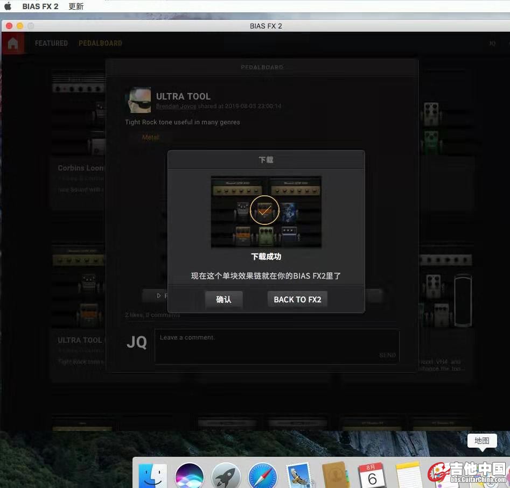This screenshot has width=510, height=488.
Task: Click SEND to post the comment
Action: tap(387, 355)
